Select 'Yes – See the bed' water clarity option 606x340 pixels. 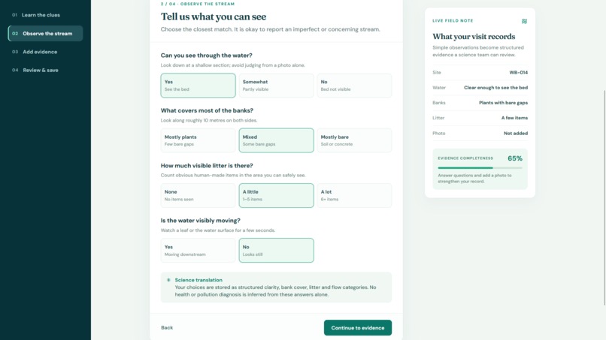tap(198, 86)
